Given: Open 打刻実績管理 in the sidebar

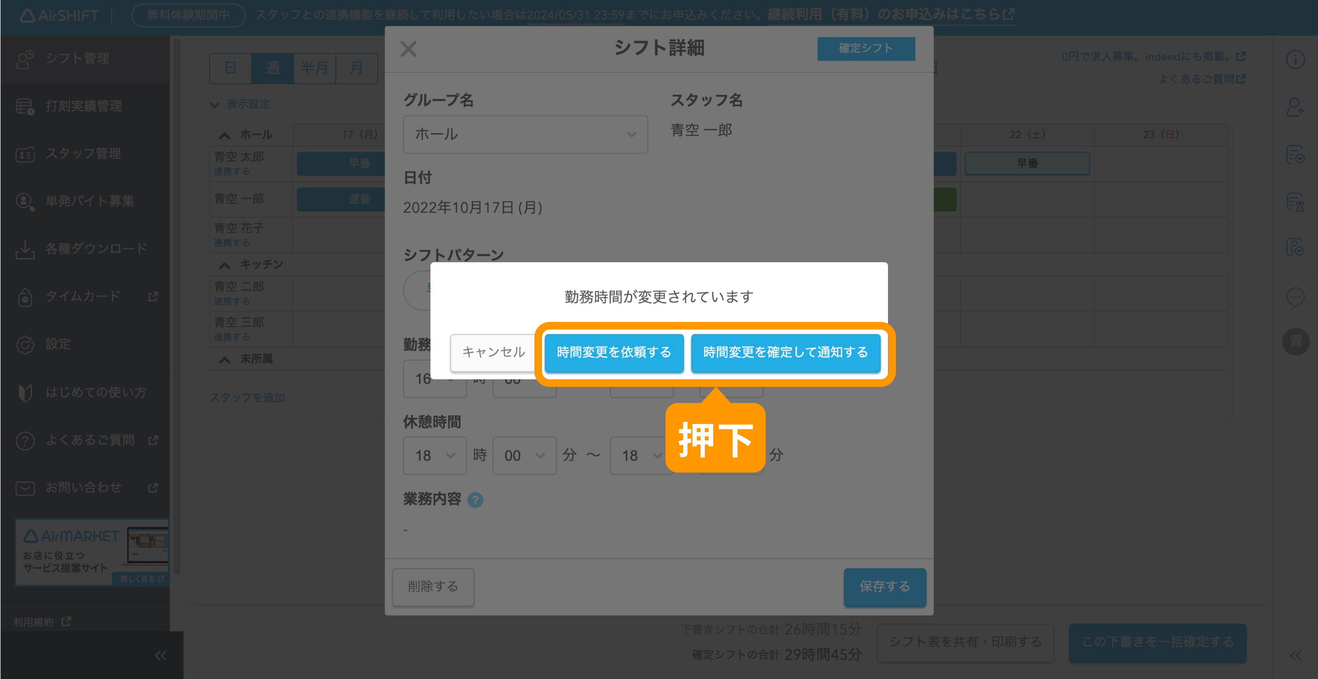Looking at the screenshot, I should [x=85, y=106].
